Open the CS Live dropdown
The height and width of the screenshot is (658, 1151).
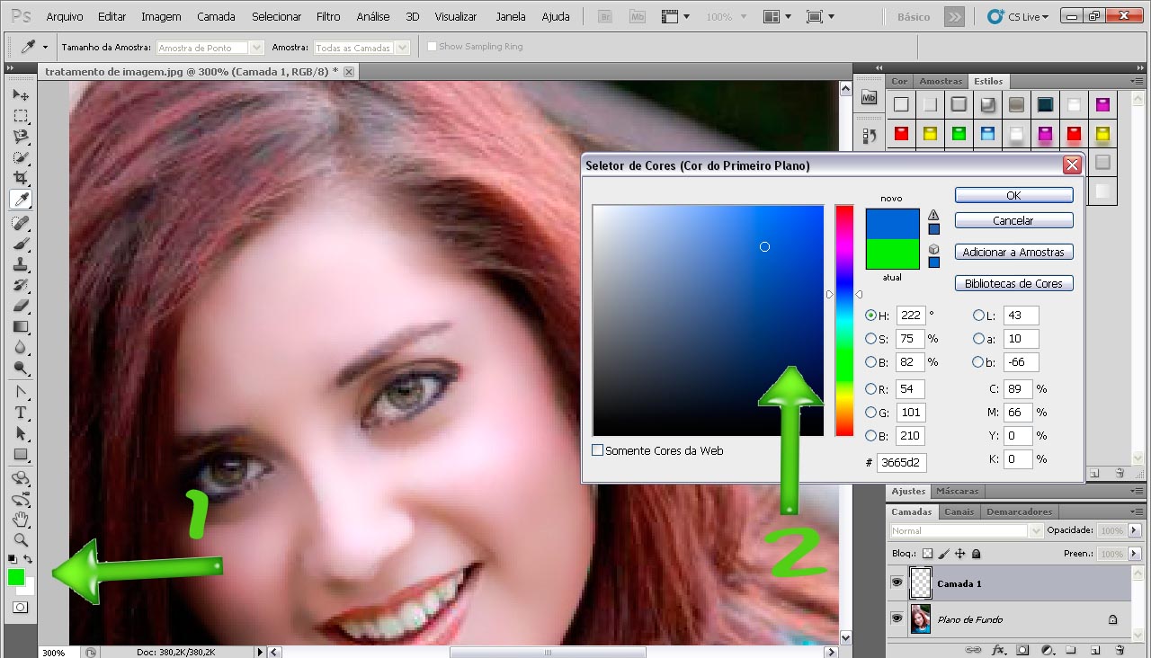pos(1018,16)
